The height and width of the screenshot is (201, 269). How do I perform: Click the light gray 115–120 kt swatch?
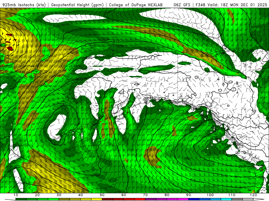click(248, 199)
